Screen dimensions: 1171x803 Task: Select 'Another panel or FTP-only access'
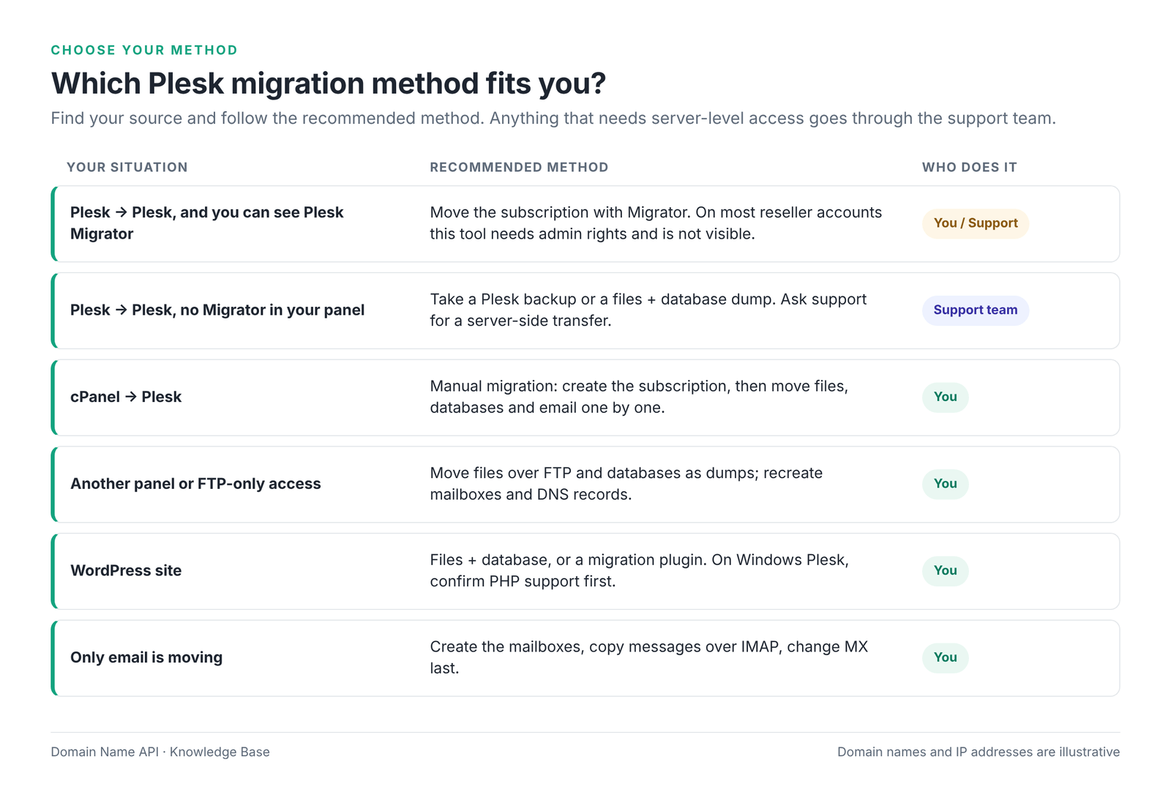[x=195, y=484]
